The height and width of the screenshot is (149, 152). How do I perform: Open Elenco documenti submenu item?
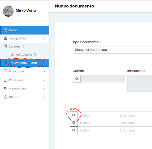point(23,55)
